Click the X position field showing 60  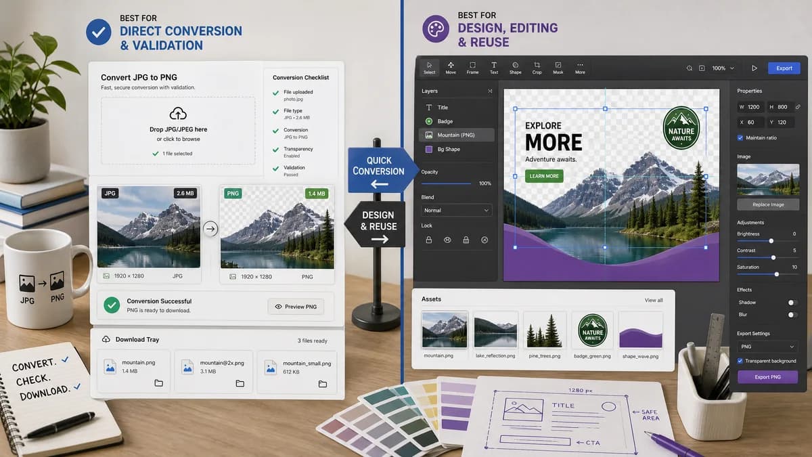(750, 123)
